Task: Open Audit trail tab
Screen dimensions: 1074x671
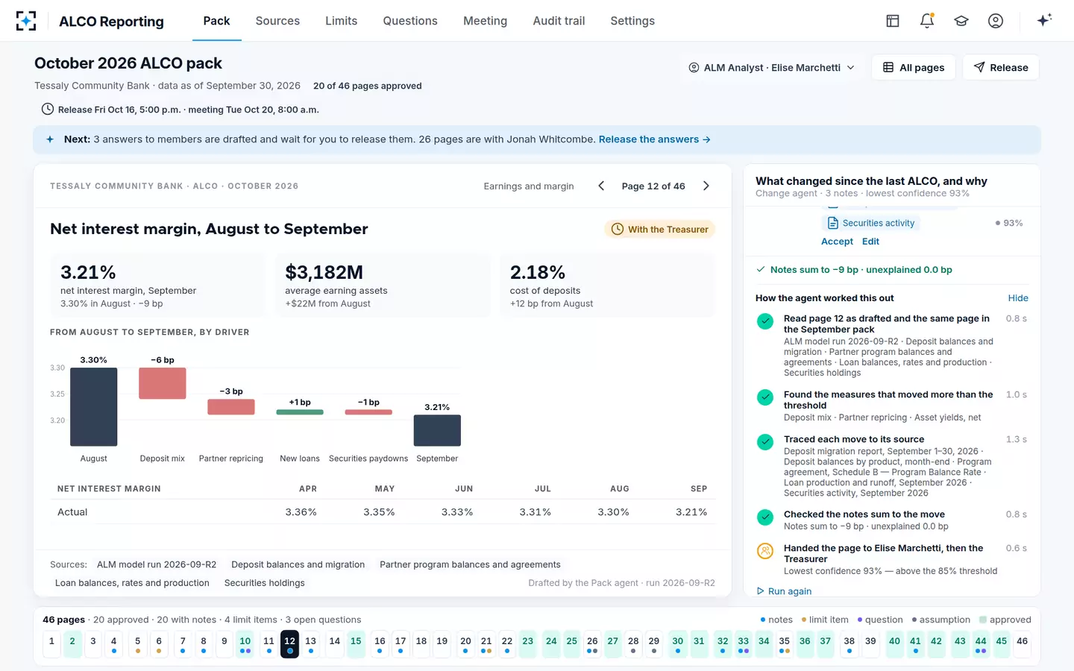Action: coord(559,21)
